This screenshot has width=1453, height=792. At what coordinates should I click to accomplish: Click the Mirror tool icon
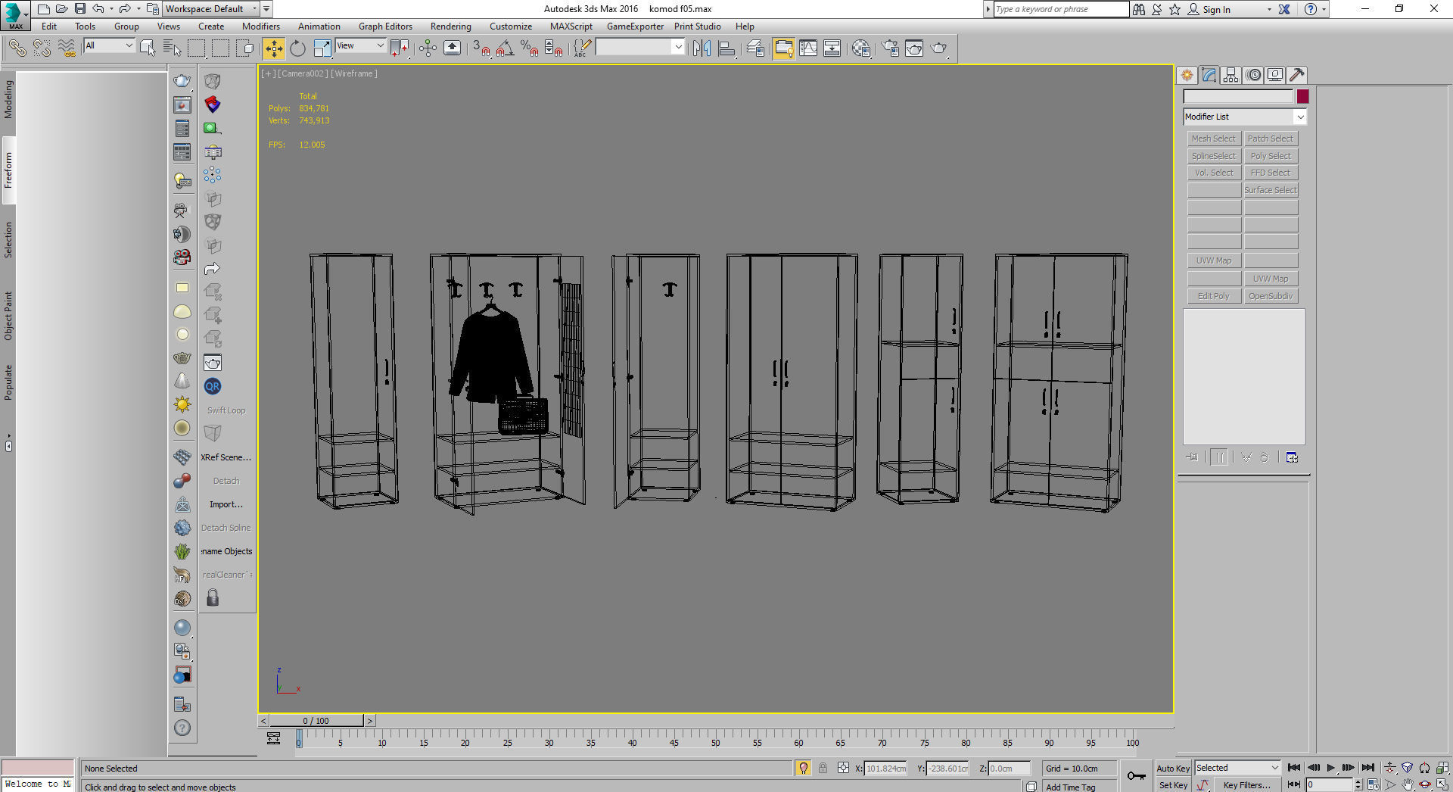(x=702, y=48)
